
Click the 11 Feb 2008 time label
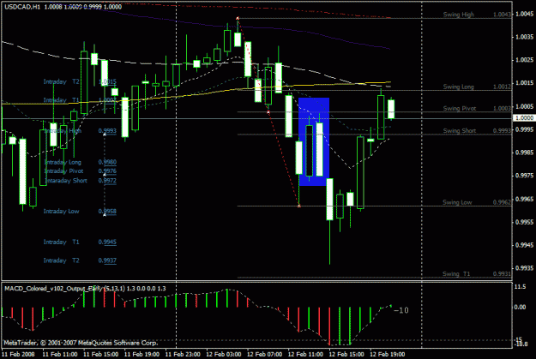click(x=18, y=354)
